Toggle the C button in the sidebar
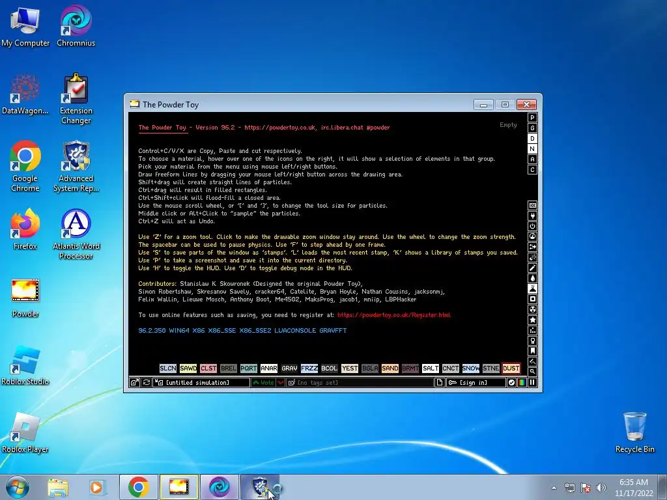Viewport: 667px width, 500px height. (x=532, y=170)
